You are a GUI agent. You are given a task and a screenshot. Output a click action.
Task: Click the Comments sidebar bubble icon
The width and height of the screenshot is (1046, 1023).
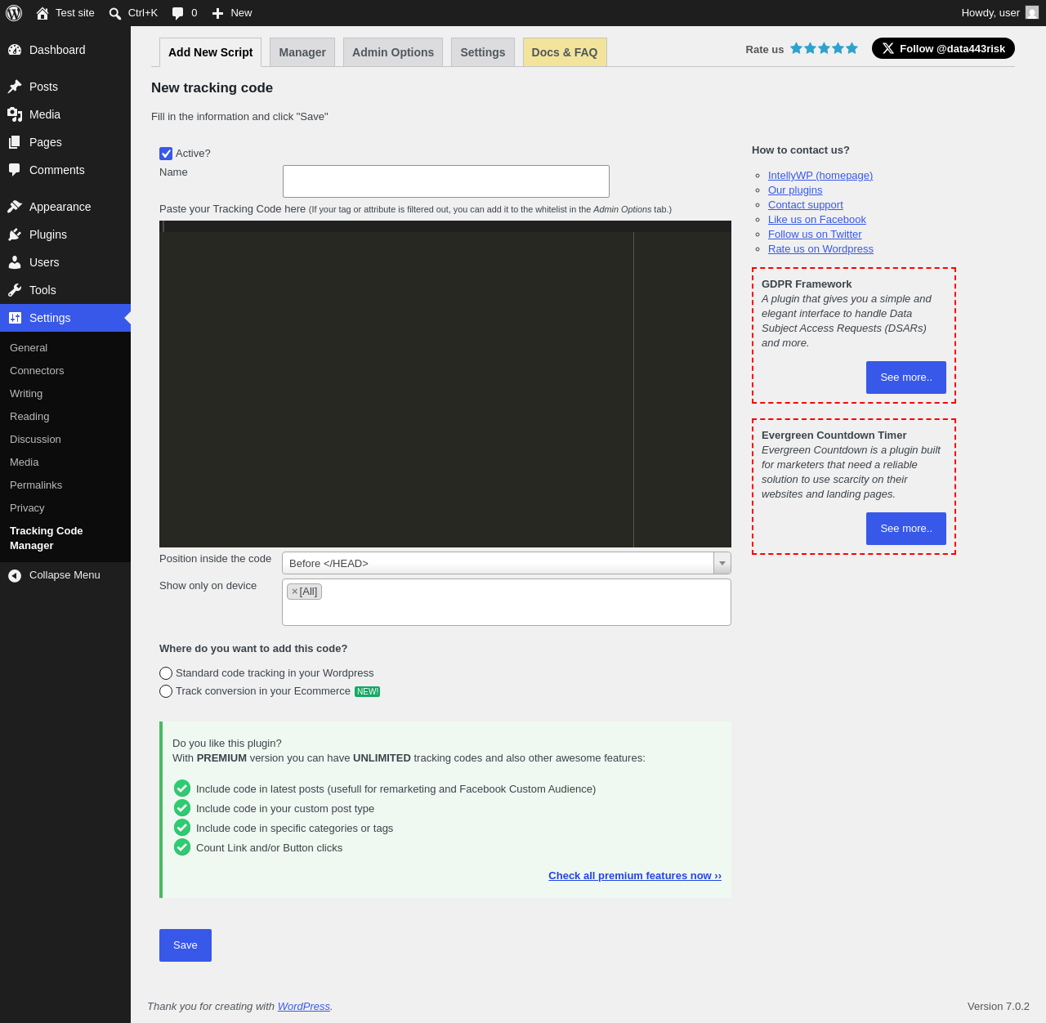pos(15,170)
